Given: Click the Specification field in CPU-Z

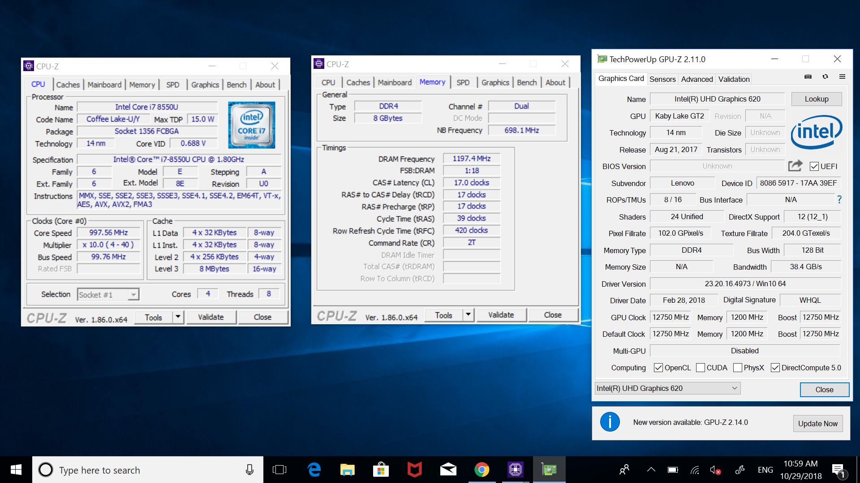Looking at the screenshot, I should tap(179, 159).
